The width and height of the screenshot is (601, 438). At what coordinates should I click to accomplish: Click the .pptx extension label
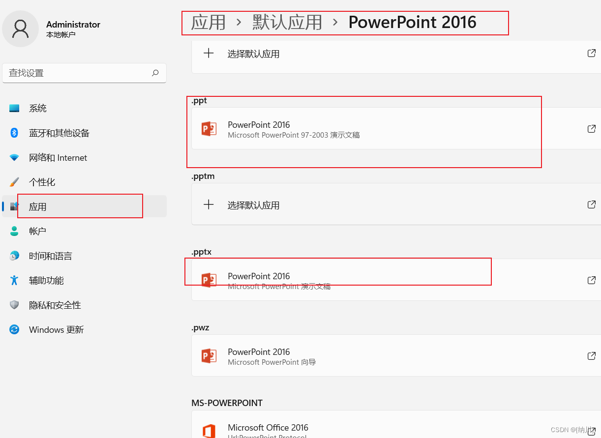pos(202,252)
